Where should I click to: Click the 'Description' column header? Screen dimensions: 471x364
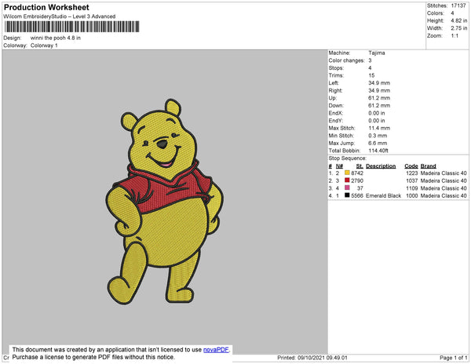(x=381, y=166)
